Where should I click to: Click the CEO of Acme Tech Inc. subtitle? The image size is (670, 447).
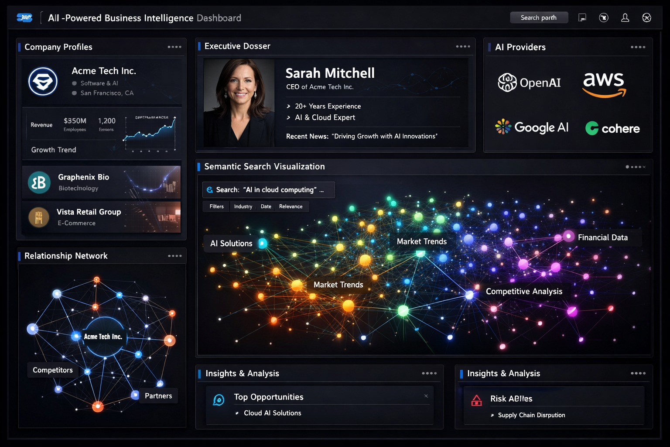[320, 87]
